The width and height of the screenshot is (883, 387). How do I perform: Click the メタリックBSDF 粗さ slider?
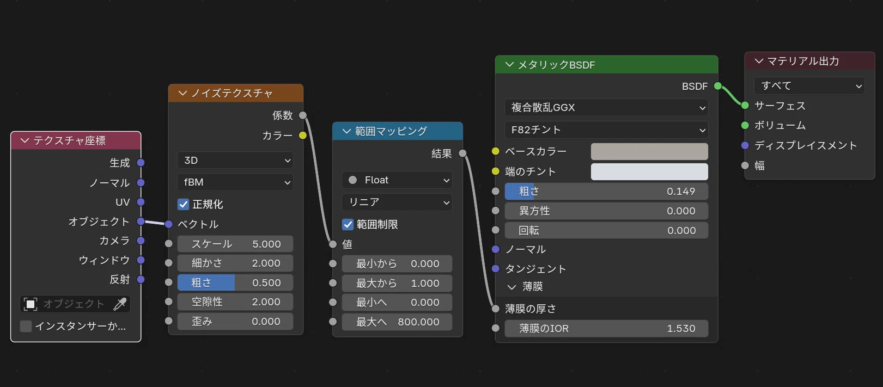[x=606, y=191]
